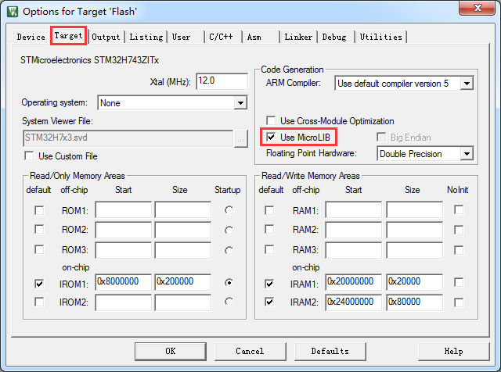
Task: Check the RAM2 default checkbox
Action: coord(269,230)
